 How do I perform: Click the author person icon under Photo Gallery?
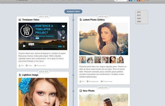pos(80,81)
